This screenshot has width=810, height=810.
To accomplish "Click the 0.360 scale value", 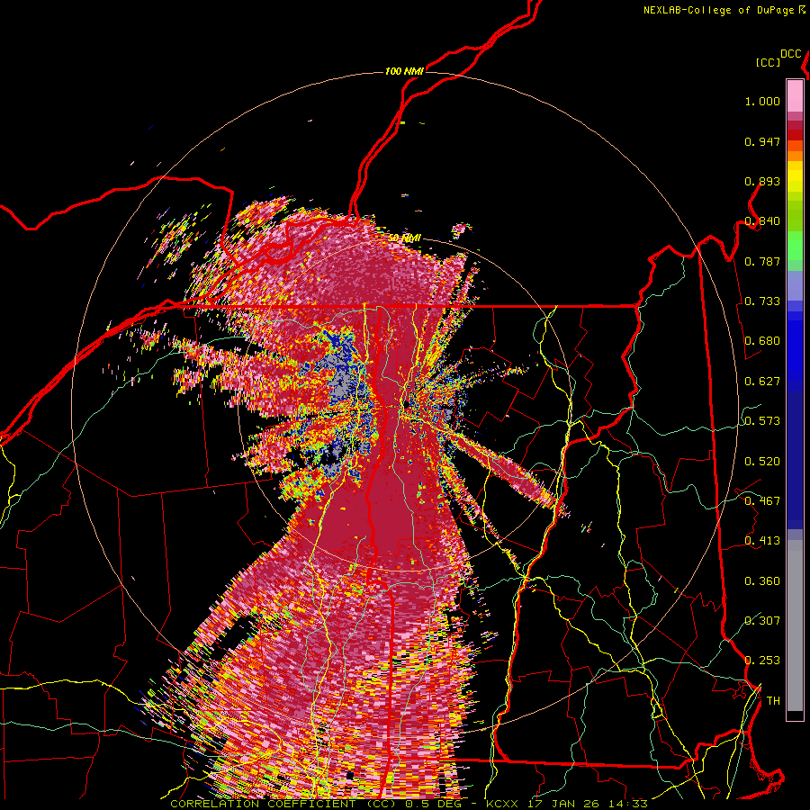I will click(762, 581).
